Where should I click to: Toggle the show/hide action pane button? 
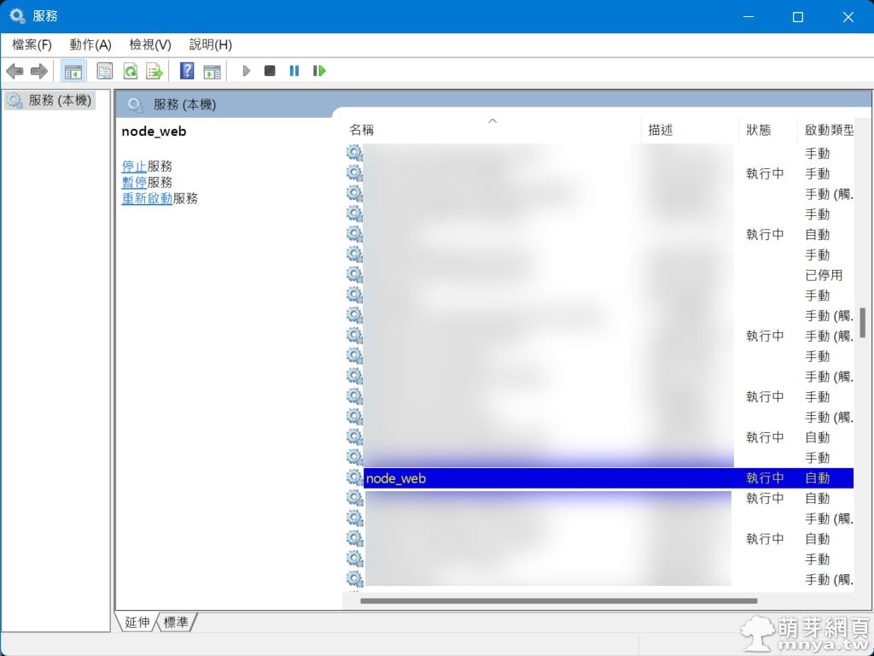point(212,71)
